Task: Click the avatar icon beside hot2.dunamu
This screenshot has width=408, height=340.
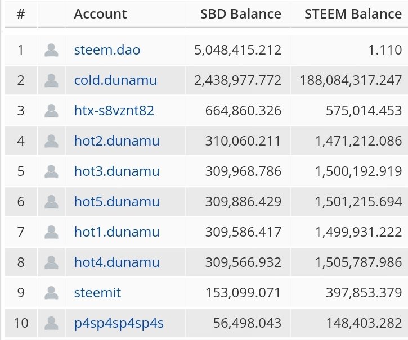Action: pyautogui.click(x=51, y=141)
